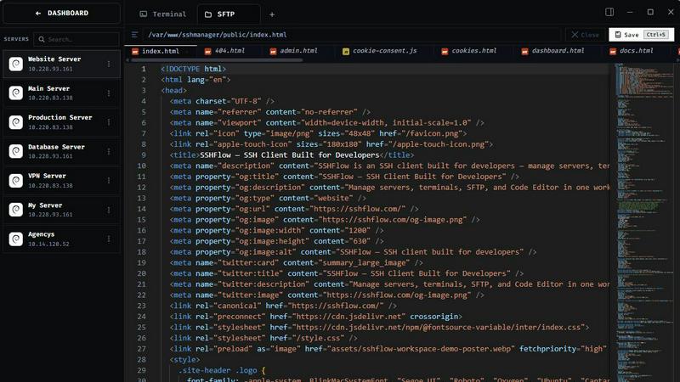Open a new tab with the plus icon
The image size is (680, 382).
[x=272, y=14]
